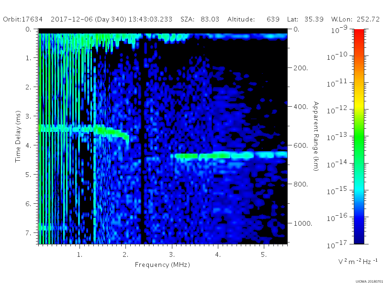Click the 10^-16 colorbar label
Image resolution: width=383 pixels, height=287 pixels.
coord(337,217)
